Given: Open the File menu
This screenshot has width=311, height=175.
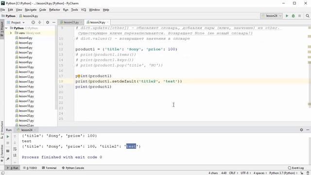Looking at the screenshot, I should point(2,10).
